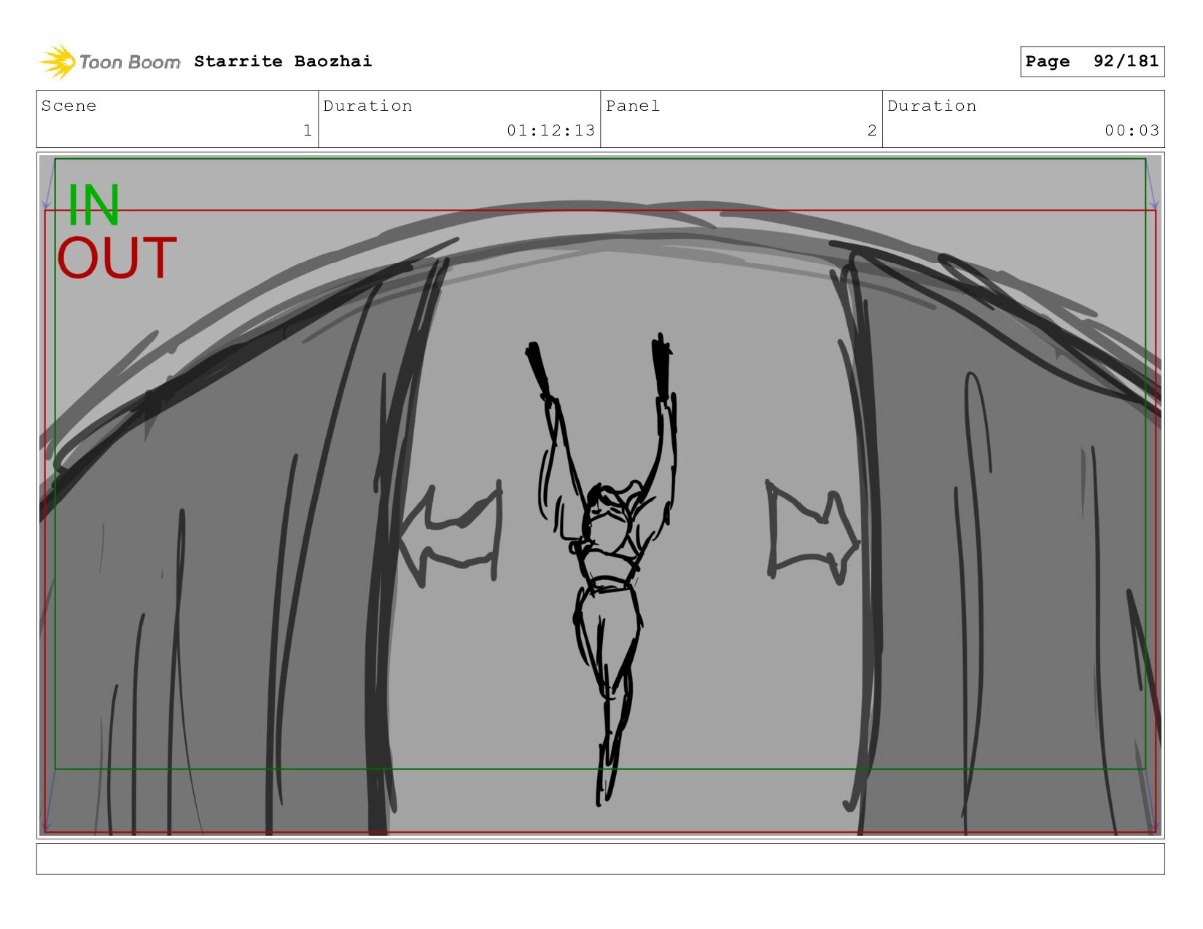Click the Toon Boom logo
Viewport: 1203px width, 929px height.
coord(110,61)
